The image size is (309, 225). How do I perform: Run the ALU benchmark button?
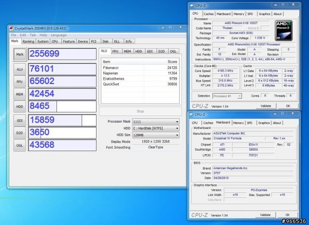pyautogui.click(x=20, y=70)
